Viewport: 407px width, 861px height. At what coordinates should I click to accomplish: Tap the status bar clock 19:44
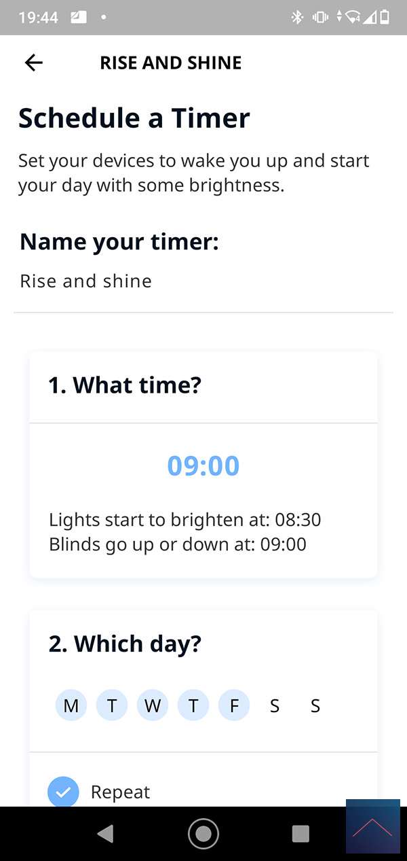(38, 18)
